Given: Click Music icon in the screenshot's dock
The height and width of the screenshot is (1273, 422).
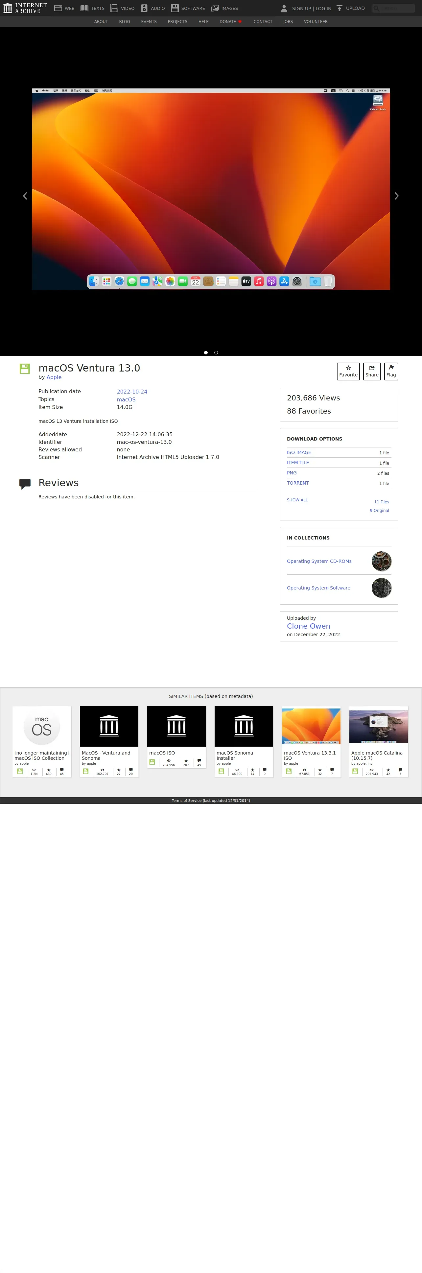Looking at the screenshot, I should [259, 281].
